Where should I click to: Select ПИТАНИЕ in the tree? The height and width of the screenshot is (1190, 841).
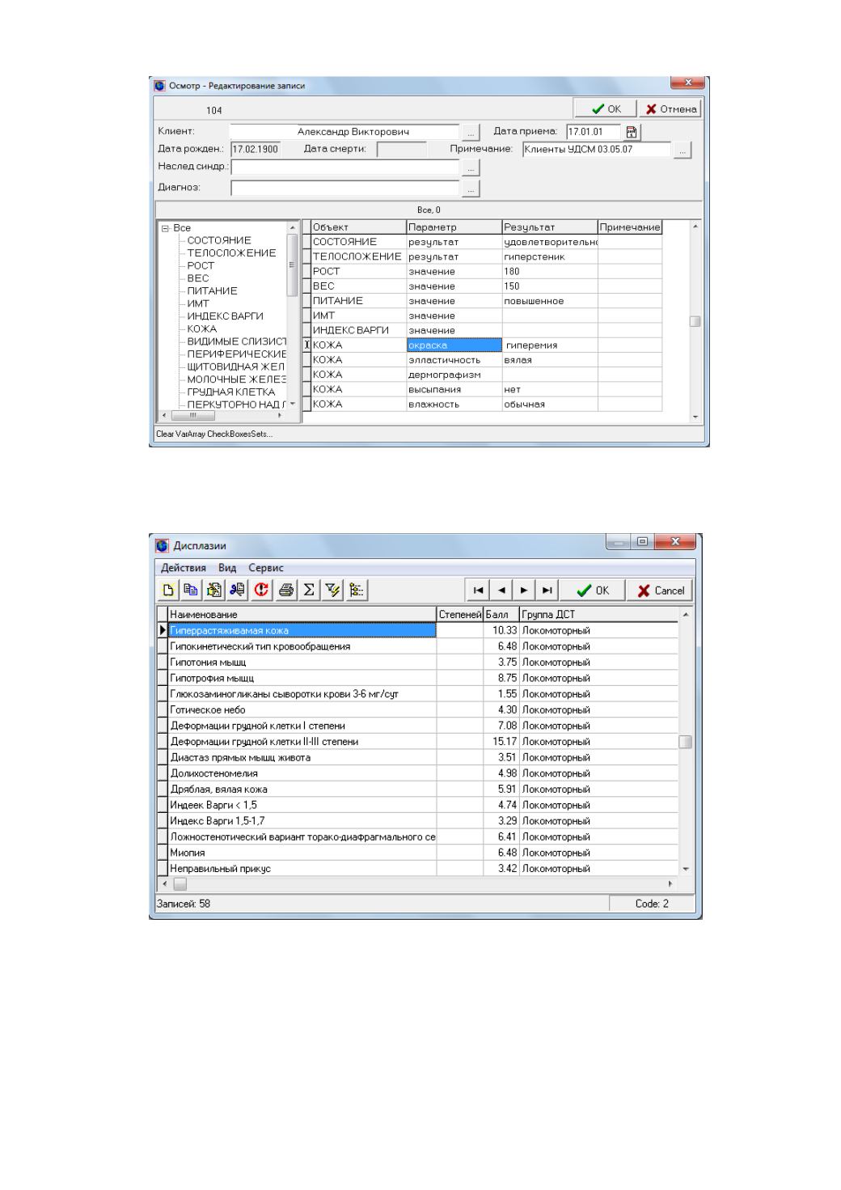coord(212,291)
